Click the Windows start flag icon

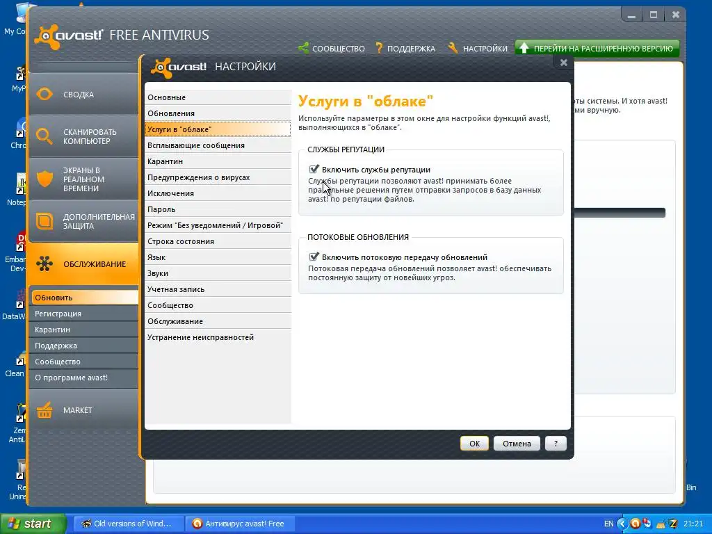(x=14, y=524)
